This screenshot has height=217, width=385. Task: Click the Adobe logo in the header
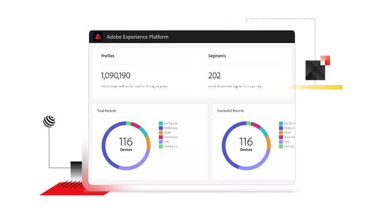coord(98,37)
